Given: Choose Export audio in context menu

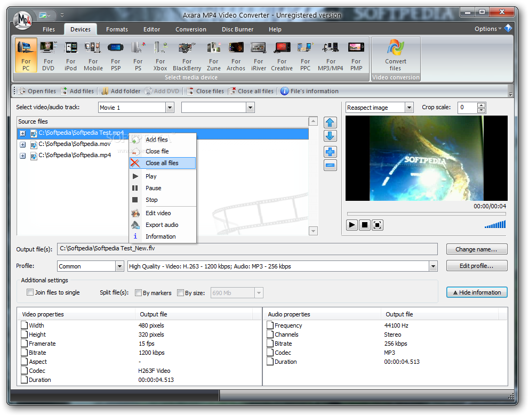Looking at the screenshot, I should point(162,225).
